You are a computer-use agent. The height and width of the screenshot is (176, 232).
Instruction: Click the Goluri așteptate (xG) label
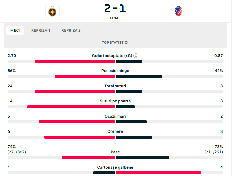(x=112, y=56)
